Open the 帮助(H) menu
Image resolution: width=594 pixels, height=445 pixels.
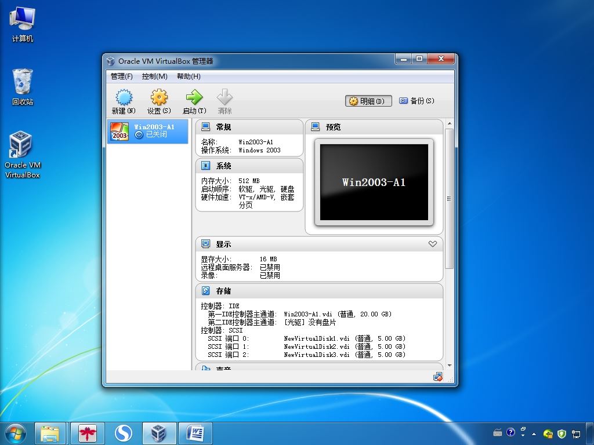pyautogui.click(x=189, y=76)
